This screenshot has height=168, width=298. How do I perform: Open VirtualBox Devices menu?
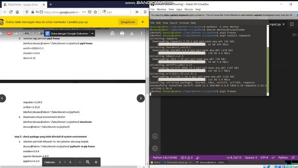[189, 9]
